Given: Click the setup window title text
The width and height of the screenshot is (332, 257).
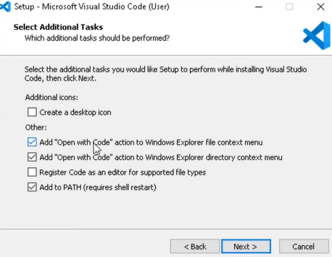Looking at the screenshot, I should tap(92, 7).
